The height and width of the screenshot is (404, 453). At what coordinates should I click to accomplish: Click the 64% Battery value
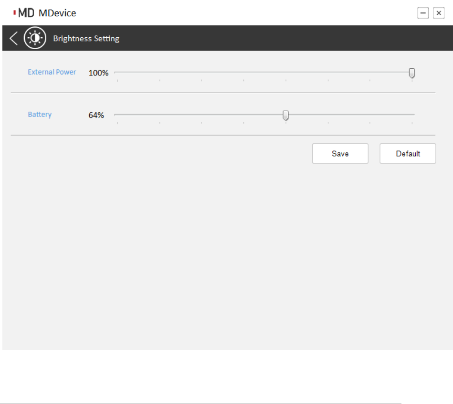tap(96, 115)
